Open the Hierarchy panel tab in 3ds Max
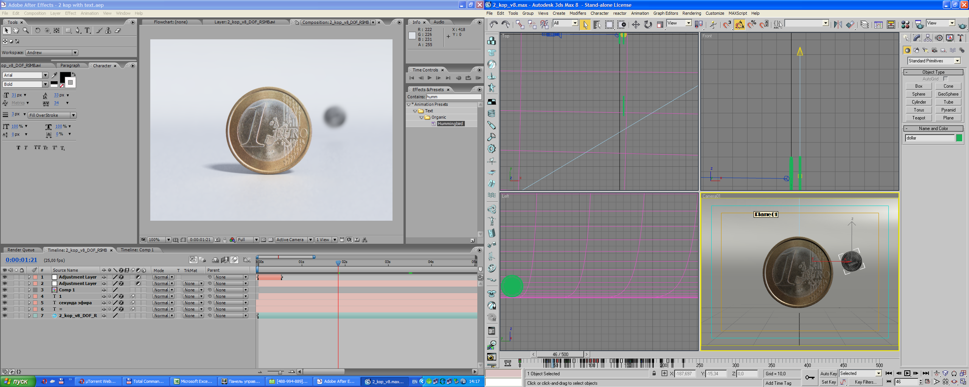 (928, 38)
